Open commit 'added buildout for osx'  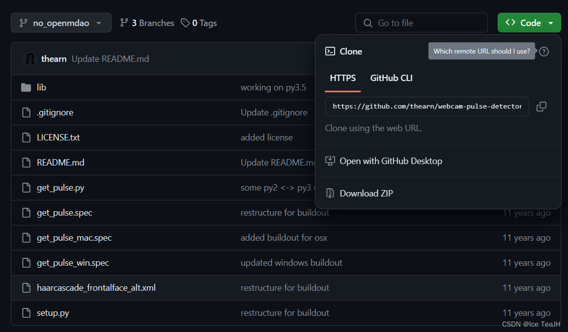[x=284, y=238]
